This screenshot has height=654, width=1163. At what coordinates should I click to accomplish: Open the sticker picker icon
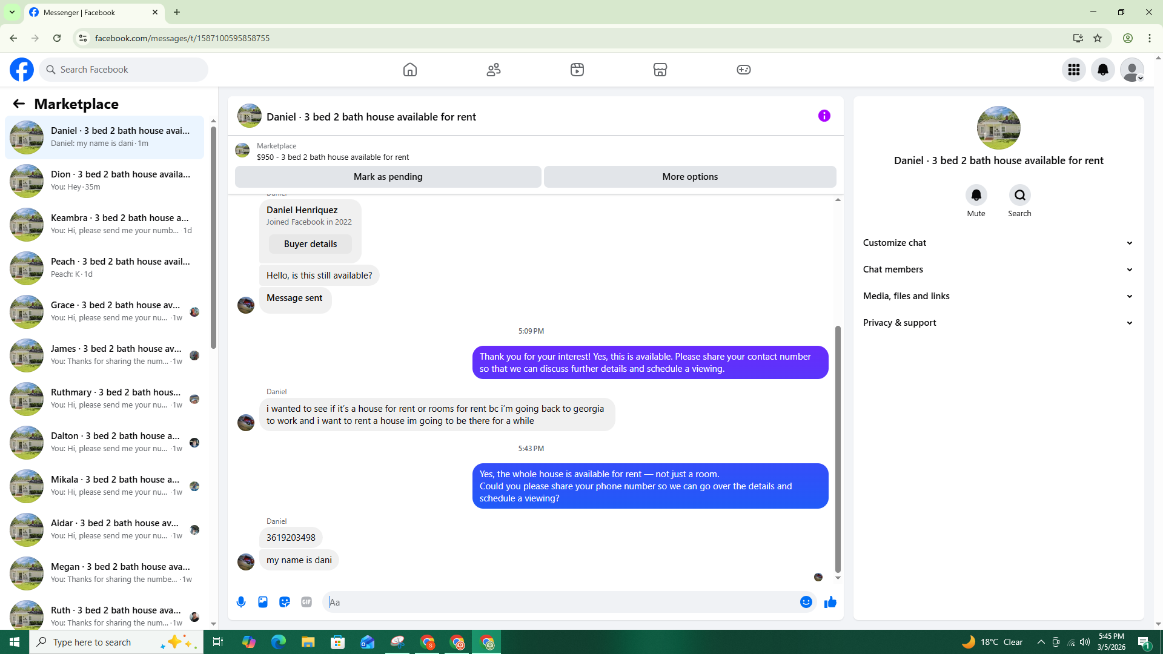point(285,602)
